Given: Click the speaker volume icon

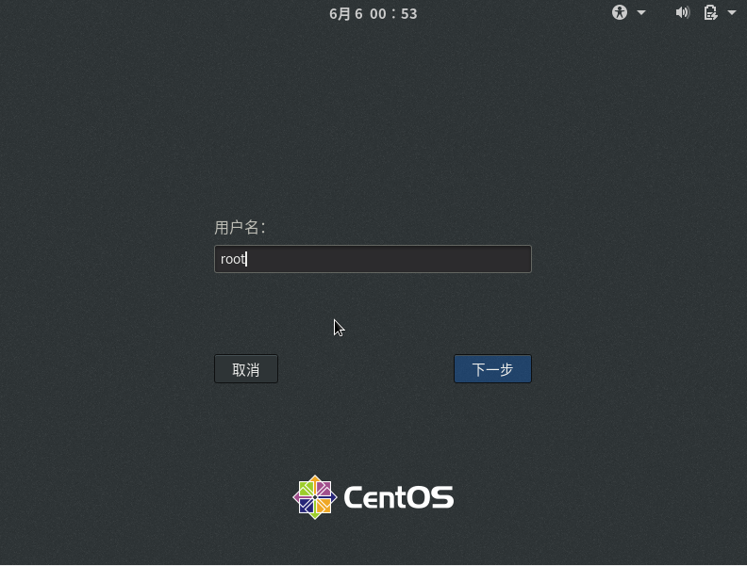Looking at the screenshot, I should coord(682,12).
